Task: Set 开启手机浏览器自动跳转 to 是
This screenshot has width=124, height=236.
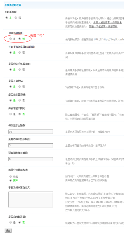Action: [x=10, y=53]
